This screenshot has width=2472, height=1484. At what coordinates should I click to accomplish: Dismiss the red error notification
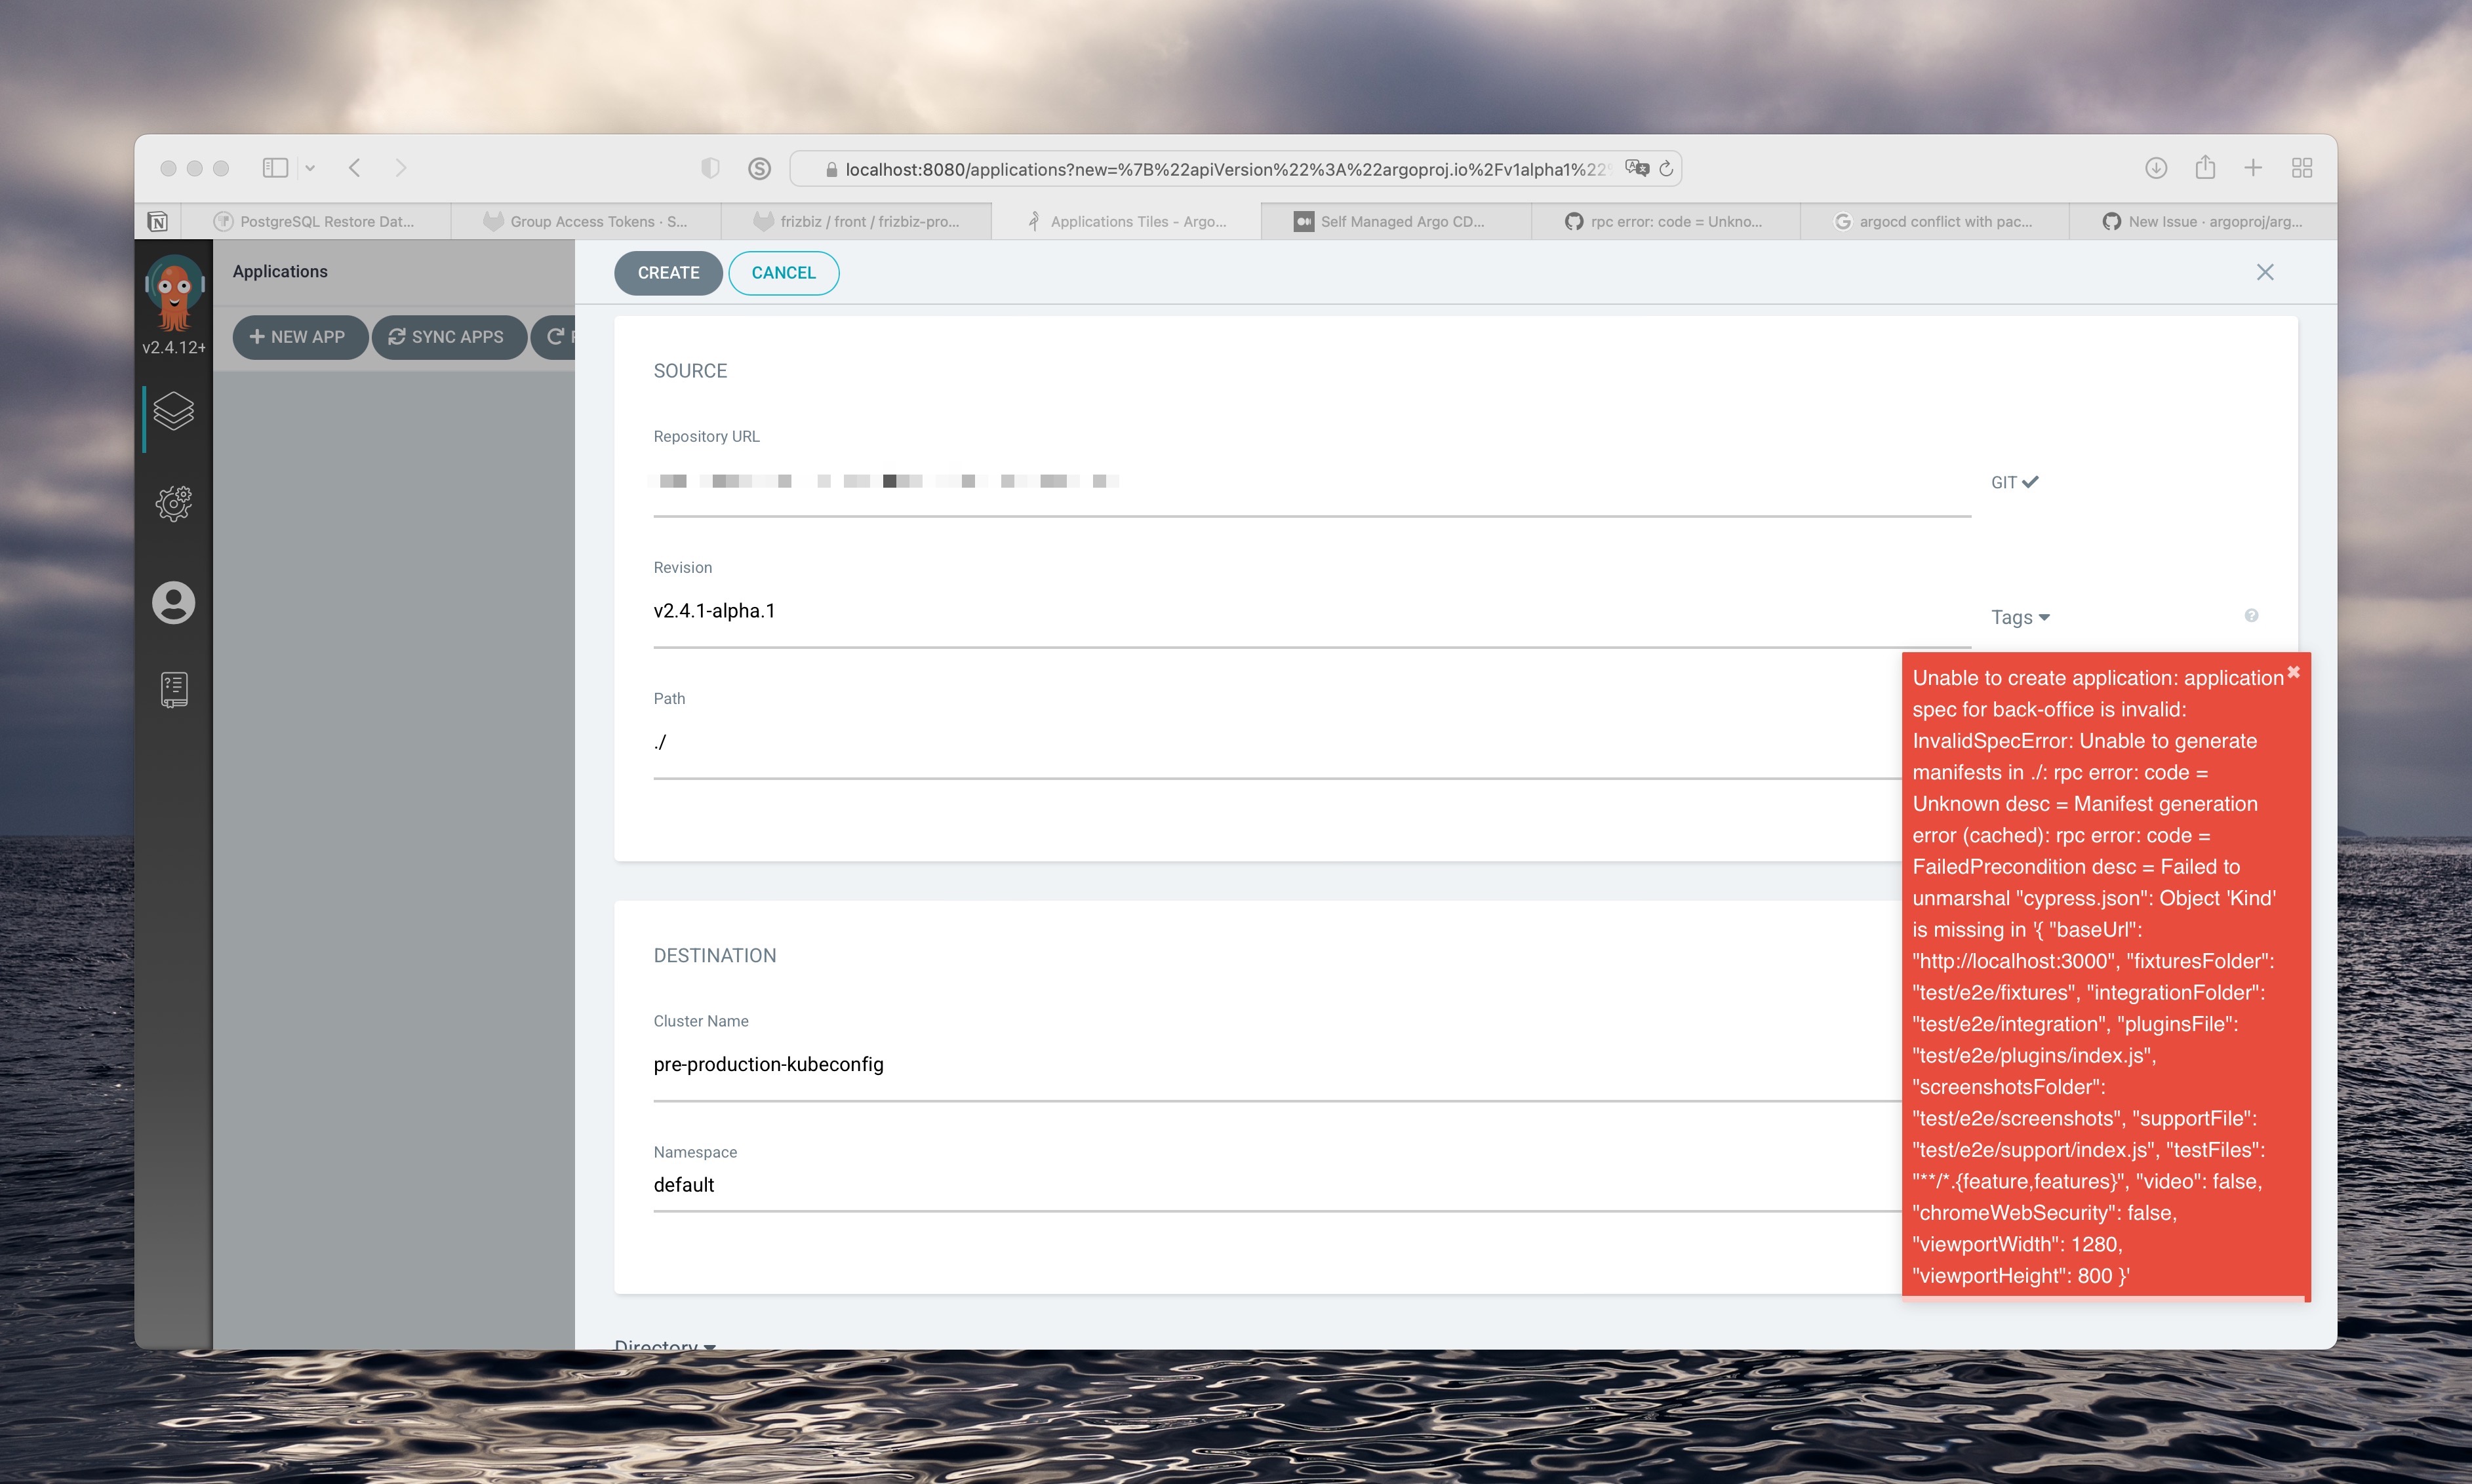(2293, 672)
